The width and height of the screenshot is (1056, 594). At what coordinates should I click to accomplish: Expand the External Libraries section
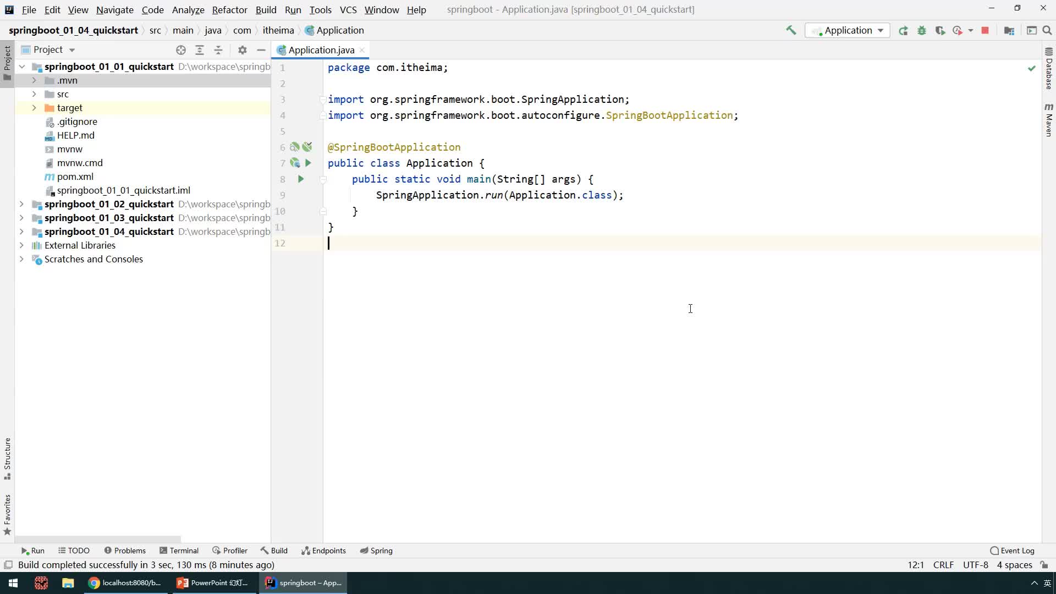point(22,245)
